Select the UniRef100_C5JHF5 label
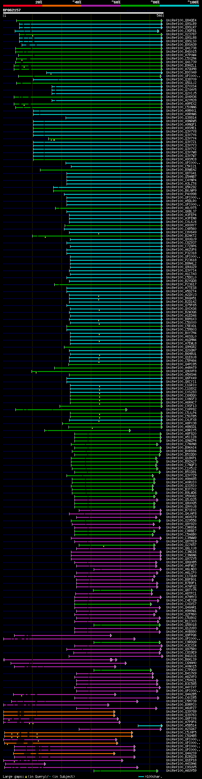202x779 pixels. point(181,732)
